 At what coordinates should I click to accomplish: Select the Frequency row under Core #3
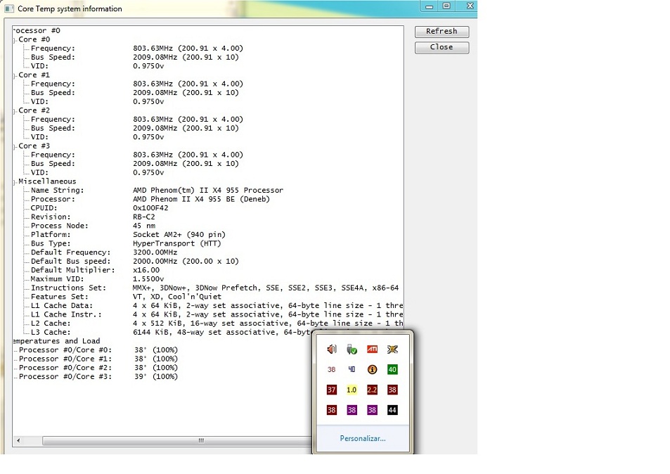click(x=136, y=155)
